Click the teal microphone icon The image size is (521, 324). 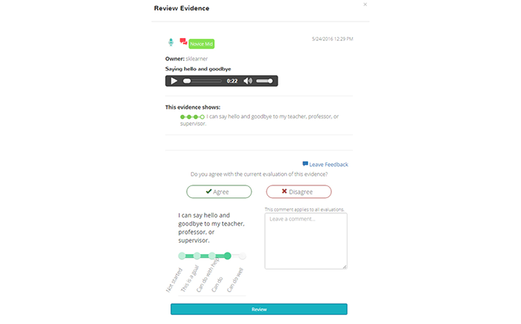click(170, 42)
